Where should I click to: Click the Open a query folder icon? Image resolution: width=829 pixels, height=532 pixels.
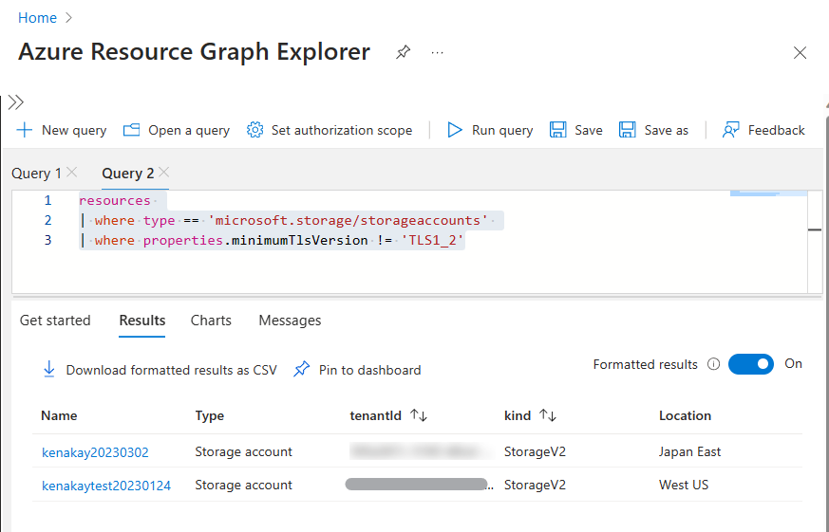click(x=132, y=130)
